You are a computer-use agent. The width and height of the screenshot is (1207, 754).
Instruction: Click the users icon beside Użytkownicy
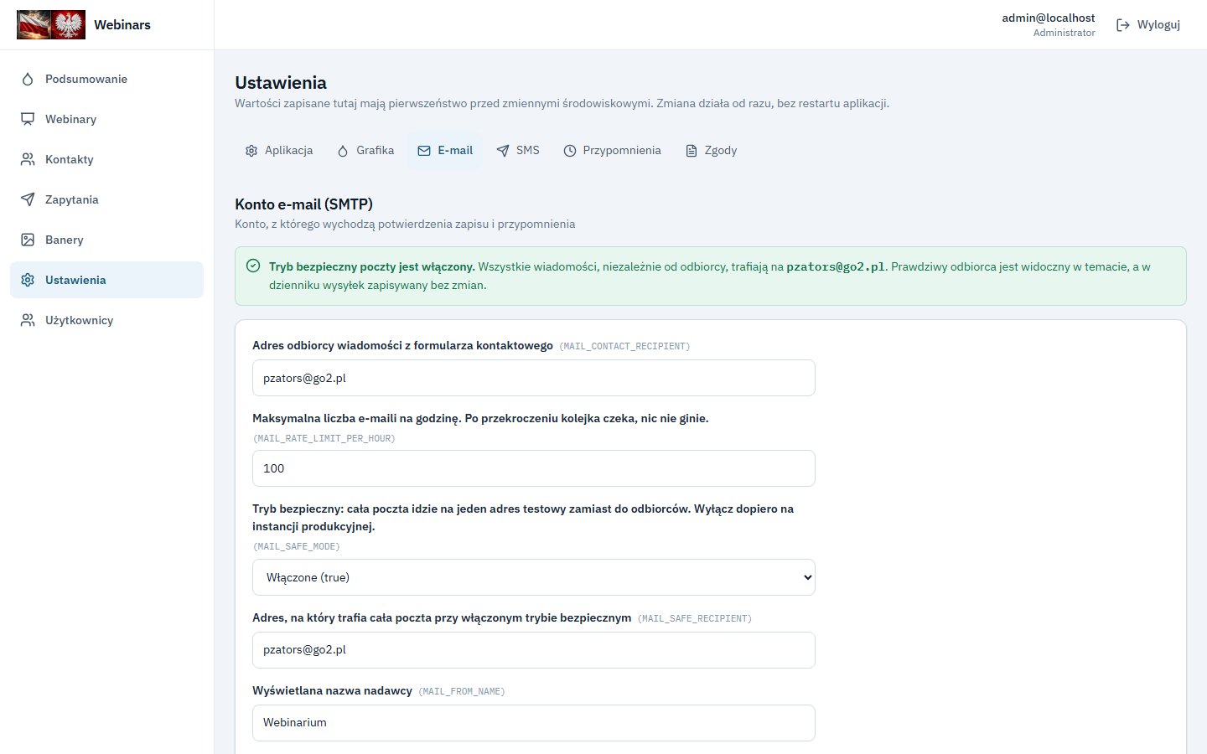tap(28, 320)
